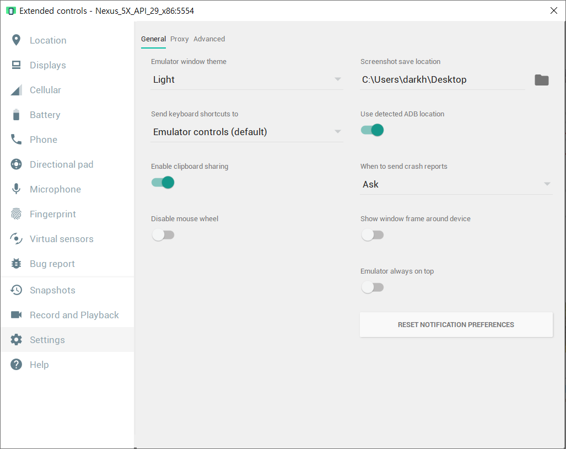Select the Phone section label
Image resolution: width=566 pixels, height=449 pixels.
coord(44,140)
